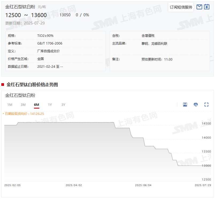Print the rutile titanium dioxide chart

point(196,105)
